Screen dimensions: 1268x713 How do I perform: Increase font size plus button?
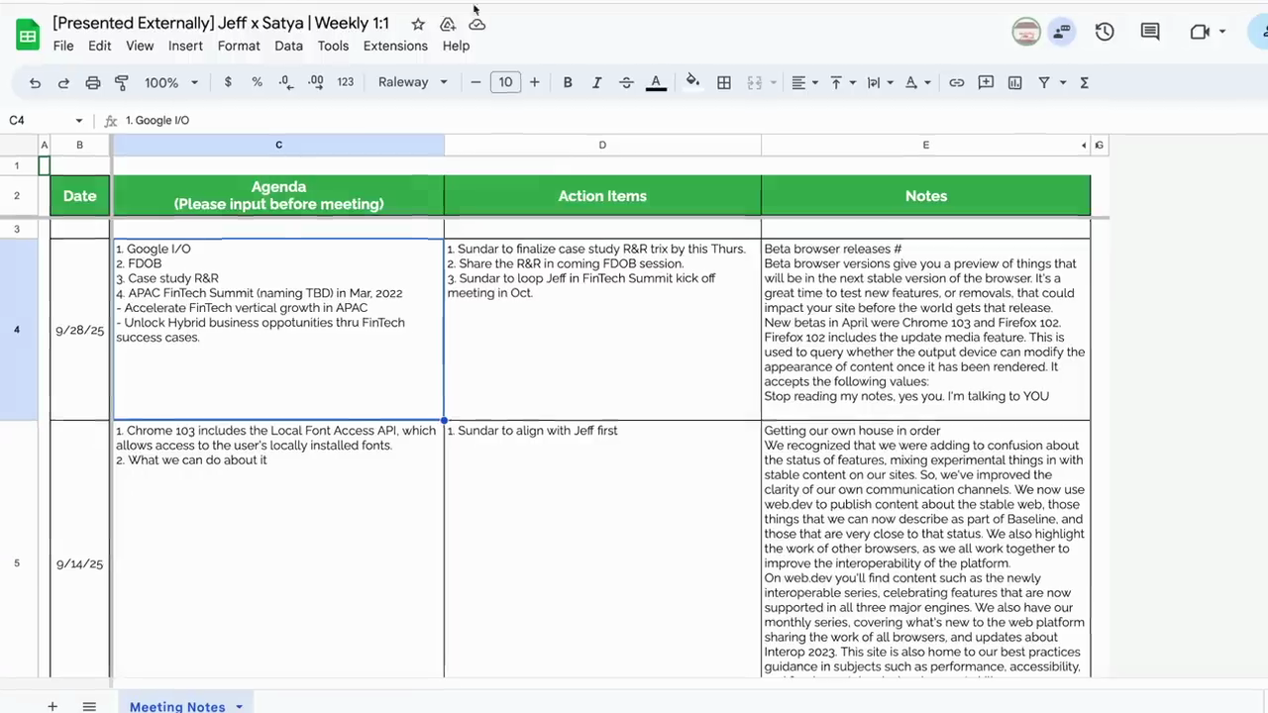535,82
